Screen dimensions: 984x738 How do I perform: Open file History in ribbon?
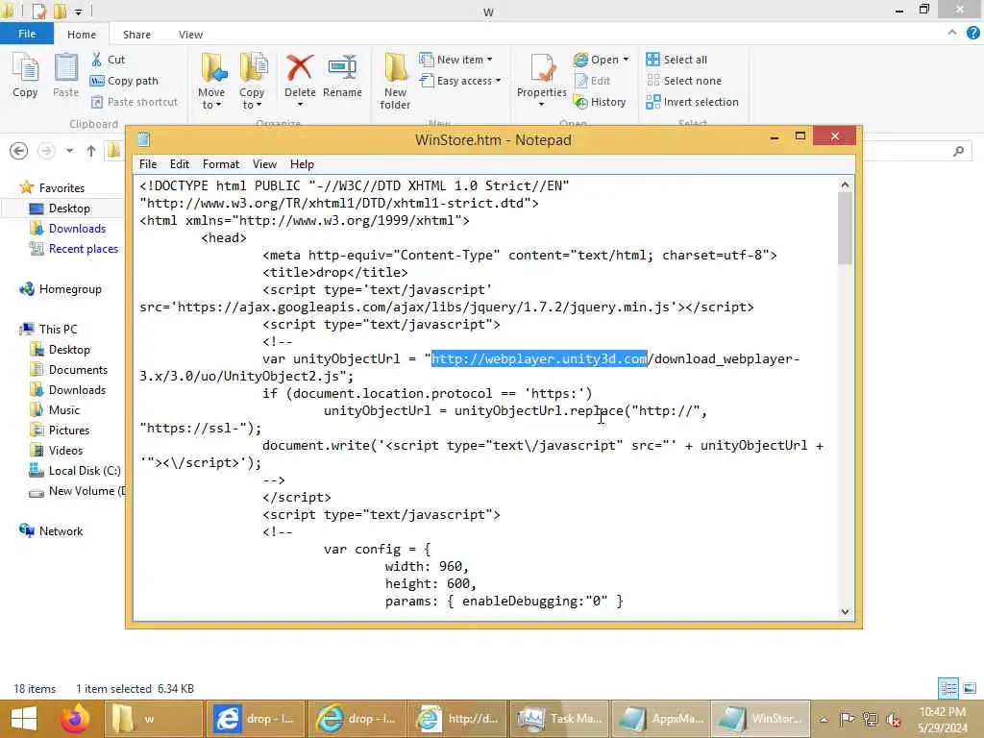[x=600, y=102]
